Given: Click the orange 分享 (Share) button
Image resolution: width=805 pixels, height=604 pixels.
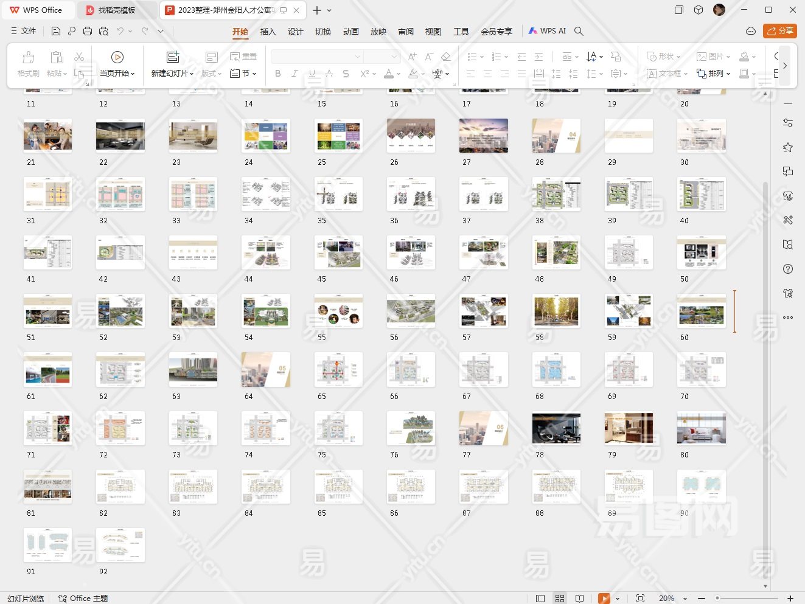Looking at the screenshot, I should pyautogui.click(x=780, y=31).
